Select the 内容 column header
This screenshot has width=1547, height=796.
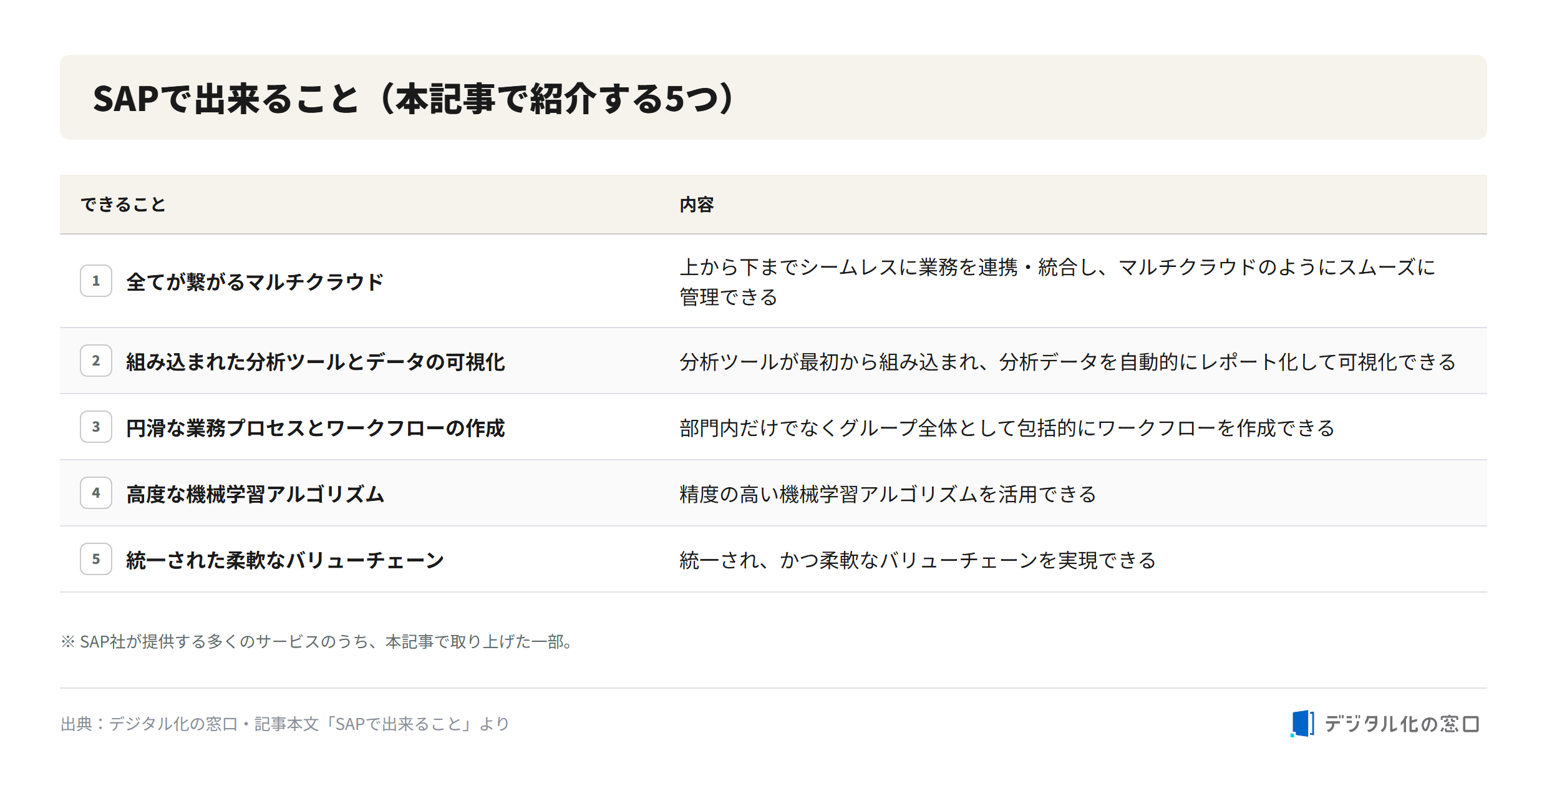coord(697,205)
